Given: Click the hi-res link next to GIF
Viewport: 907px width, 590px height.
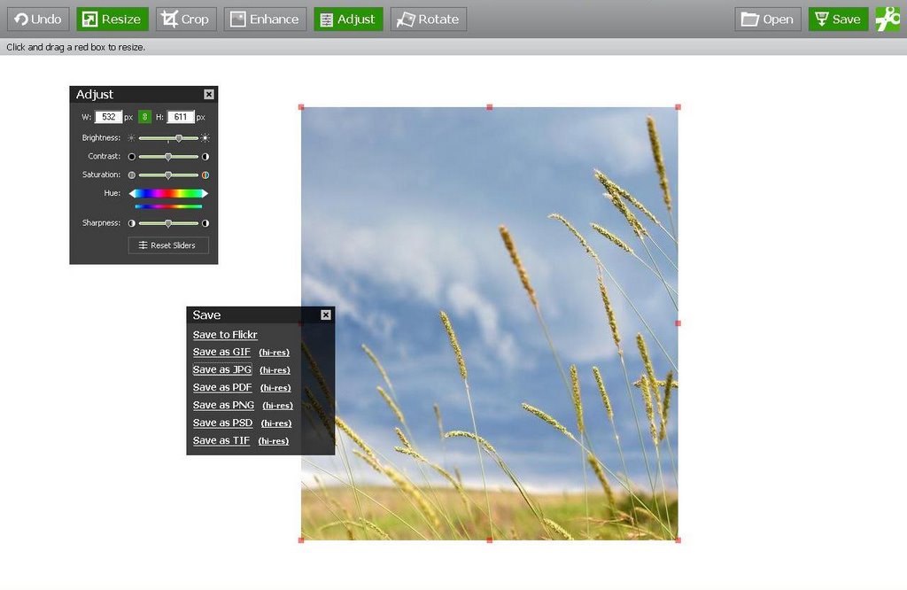Looking at the screenshot, I should (275, 353).
